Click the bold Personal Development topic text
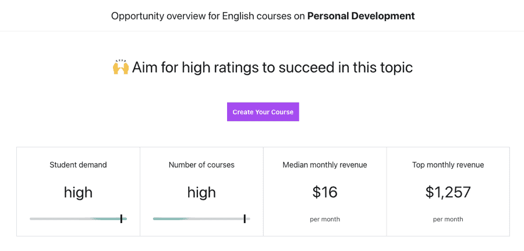 tap(361, 16)
